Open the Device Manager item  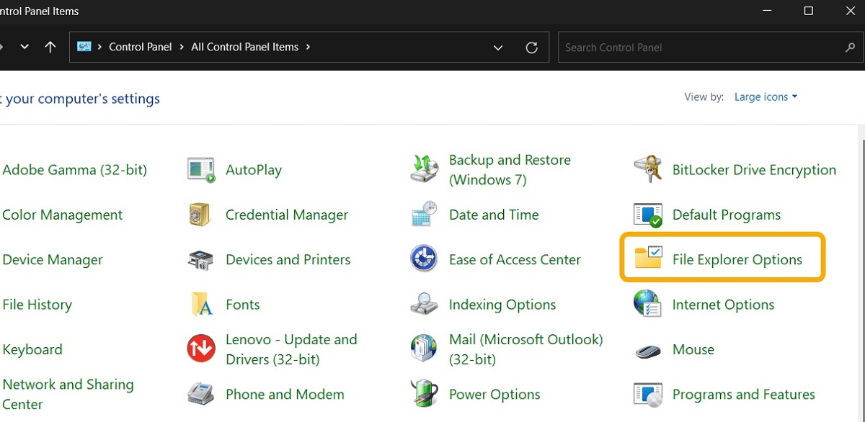(x=53, y=259)
